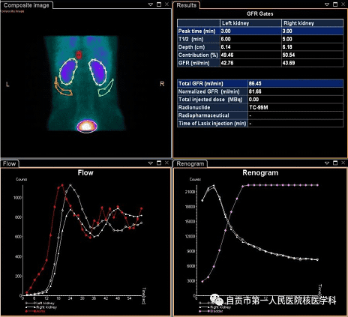This screenshot has height=317, width=348.
Task: Click the Right kidney column header
Action: click(313, 23)
